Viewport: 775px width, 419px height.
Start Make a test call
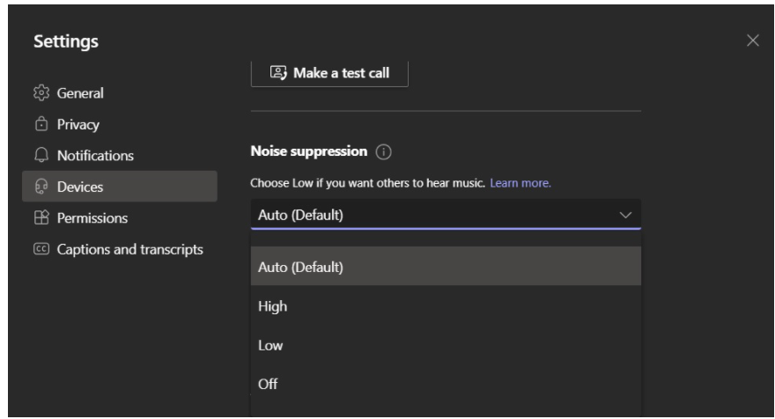click(x=329, y=73)
